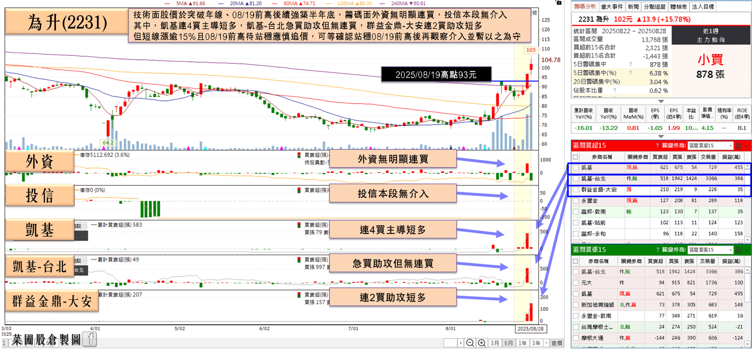This screenshot has width=752, height=356.
Task: Click the 近1週 主力動向 header box
Action: [711, 36]
